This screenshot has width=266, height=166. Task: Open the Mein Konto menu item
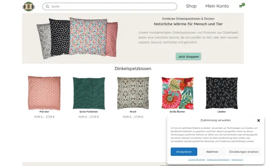[217, 6]
